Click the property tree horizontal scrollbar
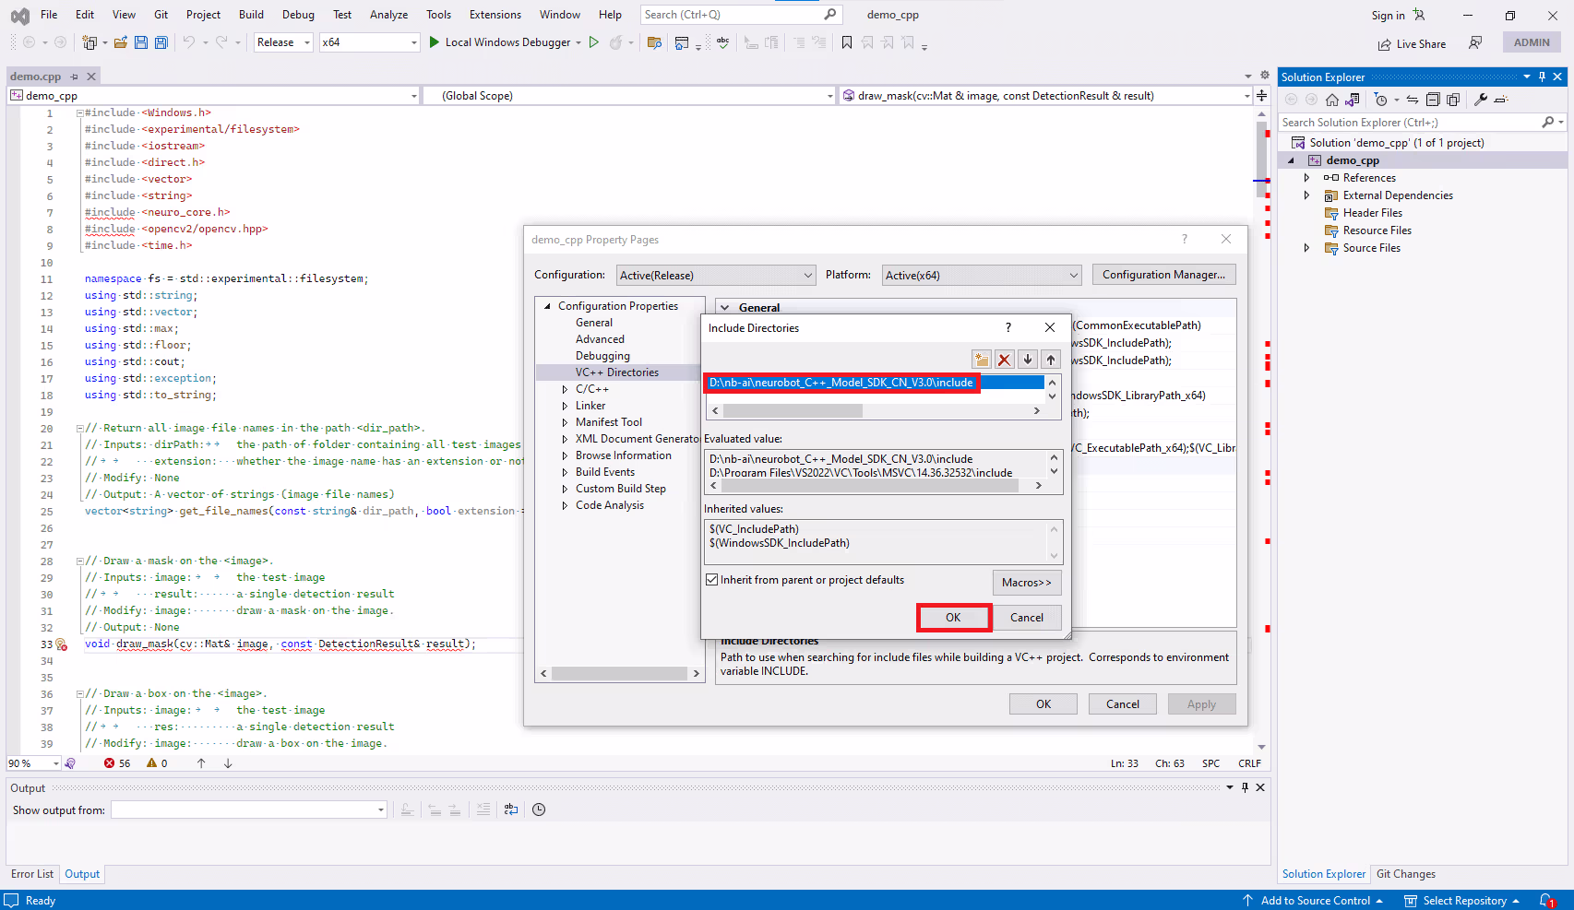The image size is (1574, 910). point(620,674)
